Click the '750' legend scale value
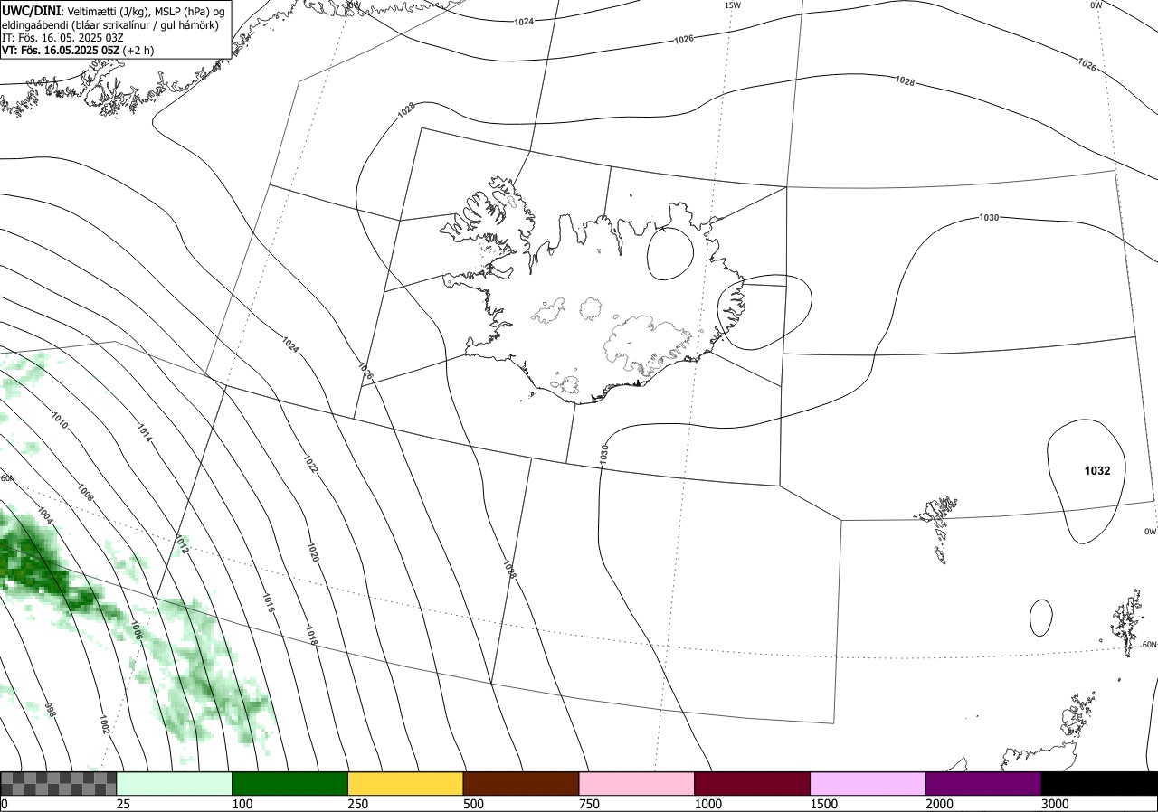 [x=590, y=804]
